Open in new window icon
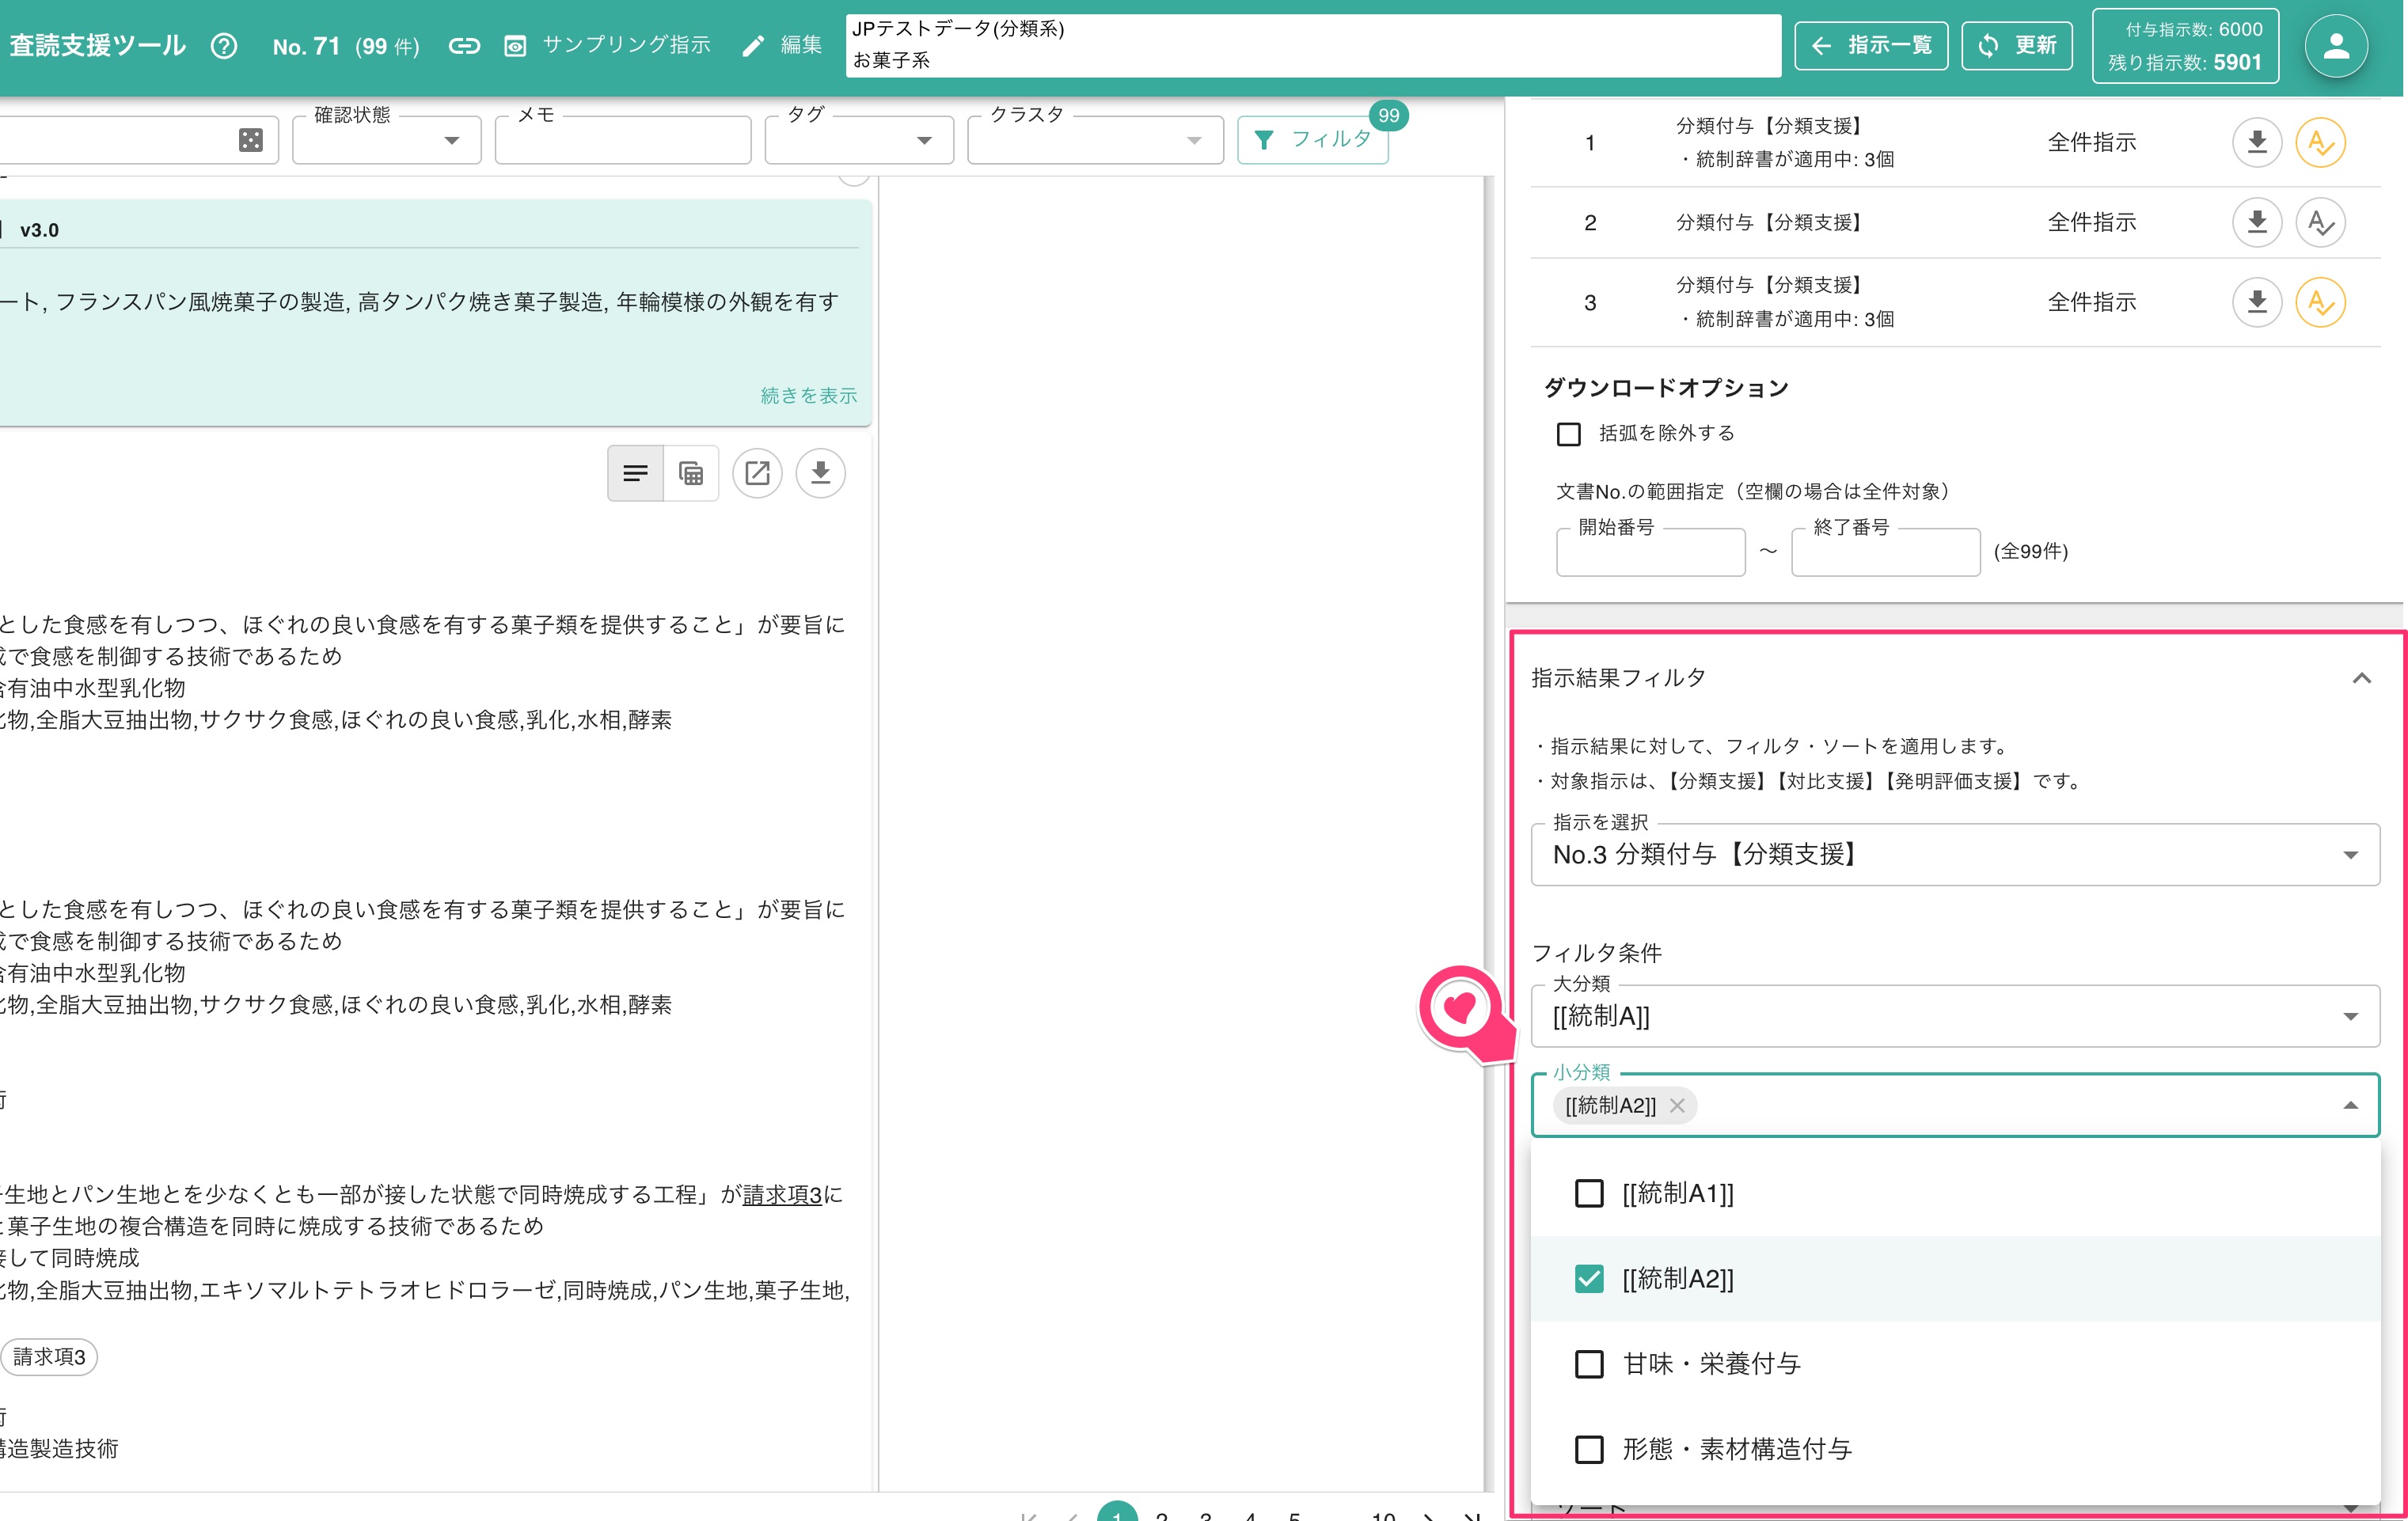Viewport: 2408px width, 1521px height. (x=757, y=473)
